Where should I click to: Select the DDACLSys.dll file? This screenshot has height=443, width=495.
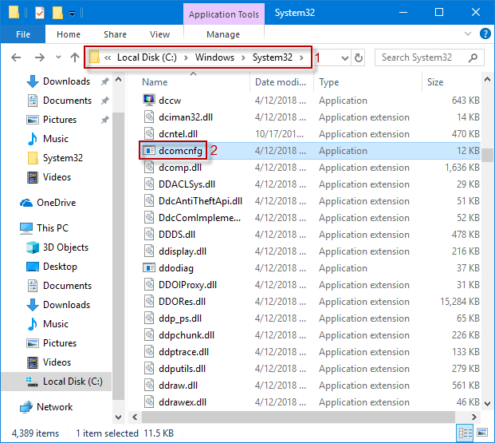(x=187, y=184)
